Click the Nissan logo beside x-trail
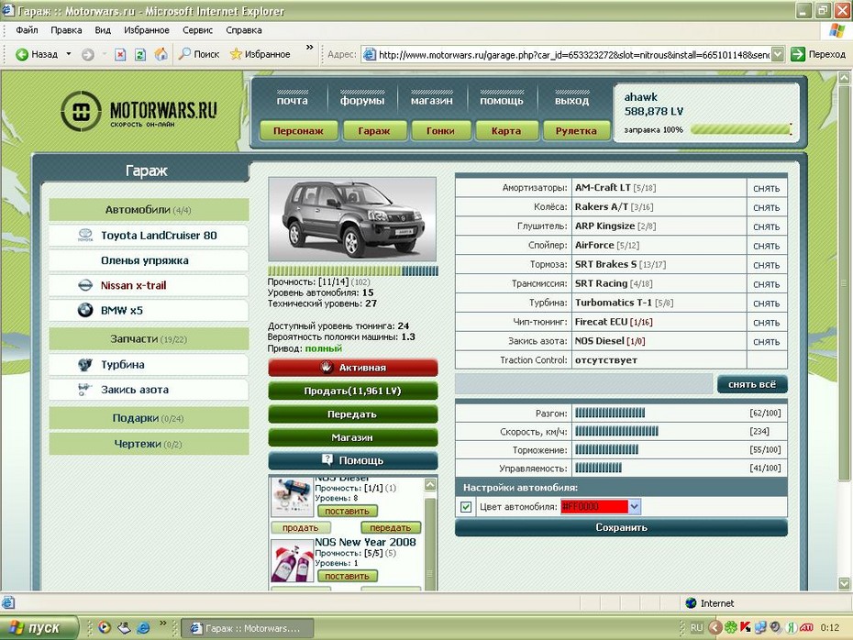The height and width of the screenshot is (640, 853). point(85,285)
